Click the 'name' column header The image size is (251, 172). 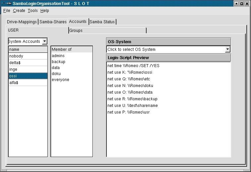click(x=28, y=49)
